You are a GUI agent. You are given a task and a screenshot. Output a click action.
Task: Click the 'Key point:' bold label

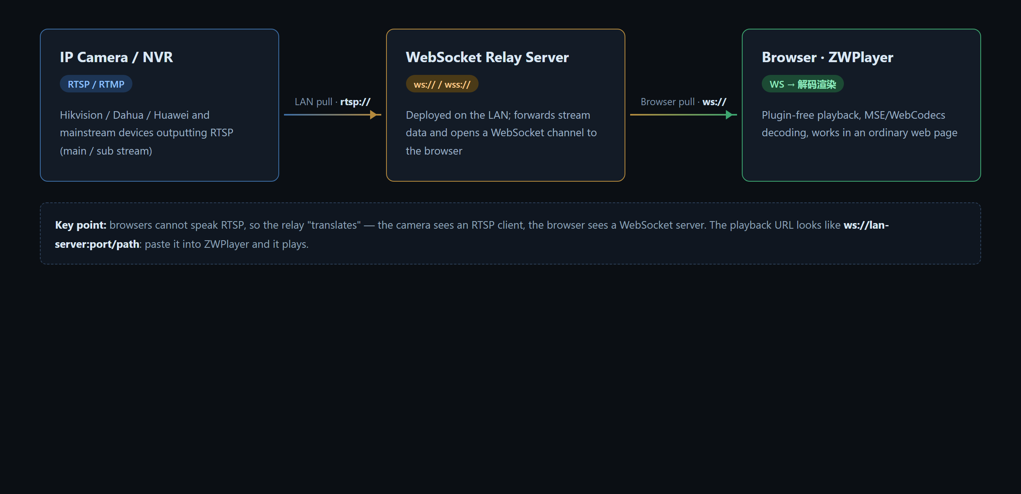[81, 225]
